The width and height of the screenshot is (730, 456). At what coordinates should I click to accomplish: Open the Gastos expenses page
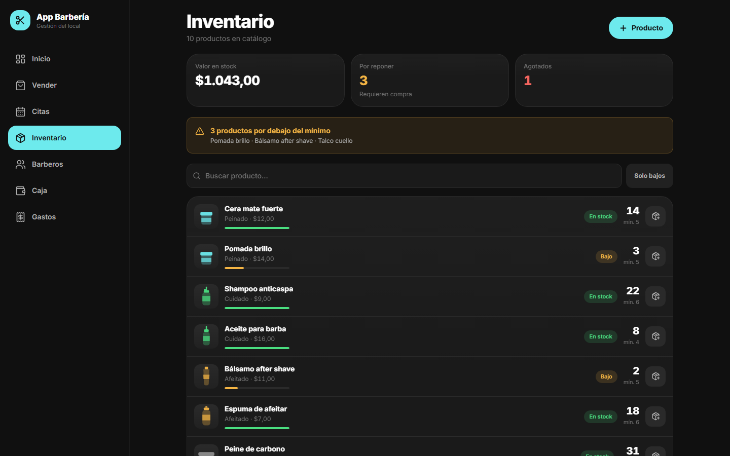[64, 217]
